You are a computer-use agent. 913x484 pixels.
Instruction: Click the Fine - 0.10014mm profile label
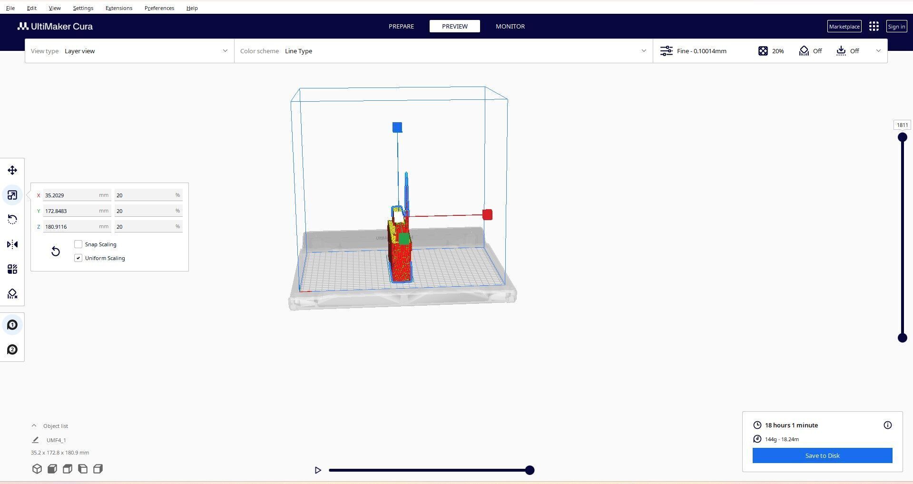[701, 51]
